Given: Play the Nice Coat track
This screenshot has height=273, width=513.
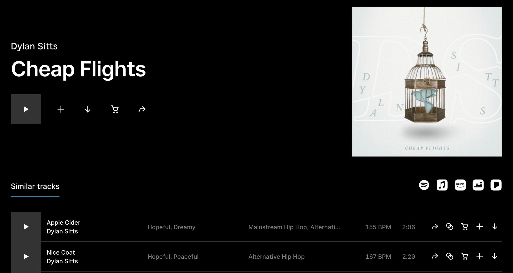Looking at the screenshot, I should point(26,256).
